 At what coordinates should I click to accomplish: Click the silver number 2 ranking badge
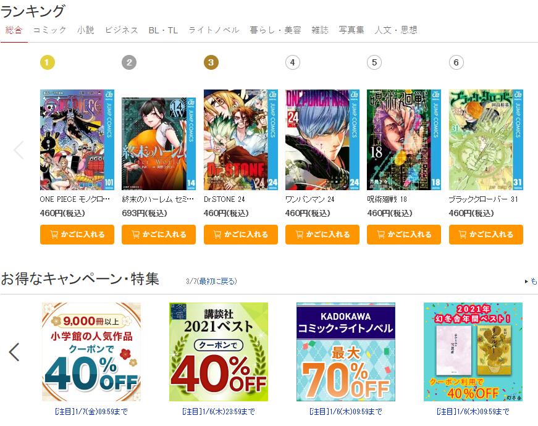[129, 62]
